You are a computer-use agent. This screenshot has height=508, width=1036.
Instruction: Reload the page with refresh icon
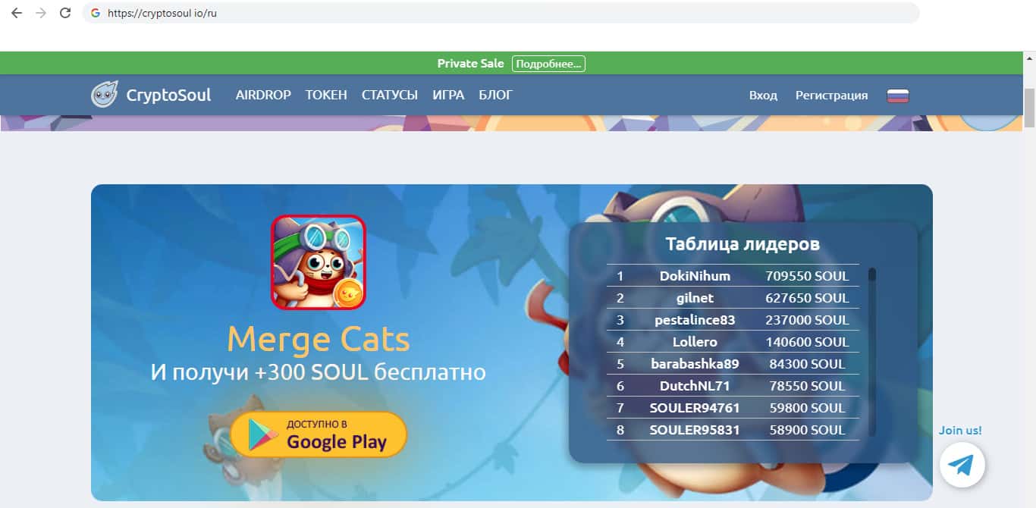[65, 13]
